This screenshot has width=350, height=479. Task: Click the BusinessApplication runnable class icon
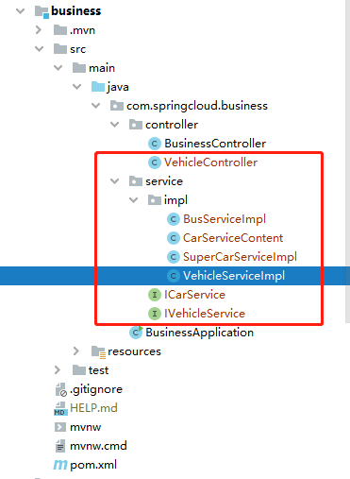136,333
